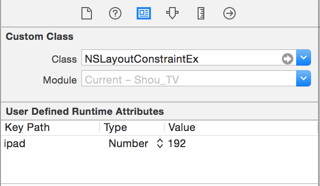The width and height of the screenshot is (320, 186).
Task: Click the Class name text field
Action: tap(189, 57)
